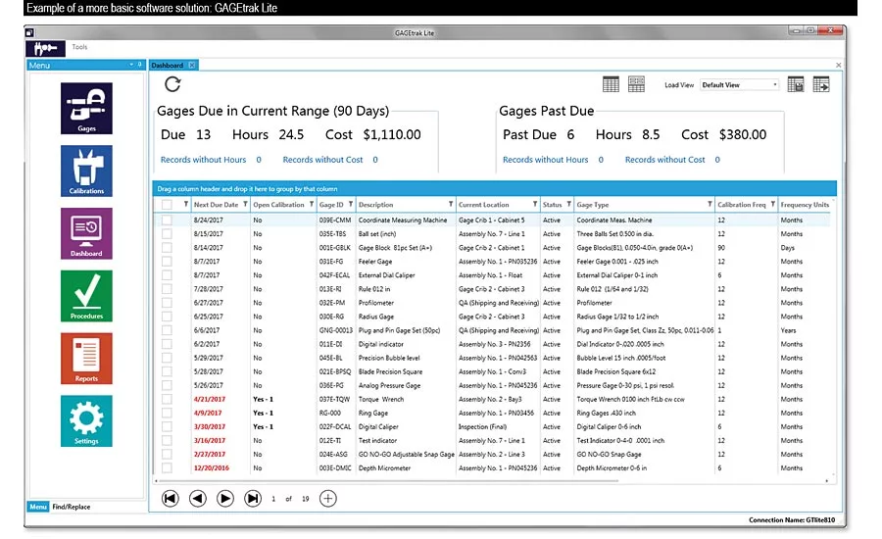Image resolution: width=882 pixels, height=539 pixels.
Task: Click the GAGEtrak caliper logo icon
Action: coord(45,48)
